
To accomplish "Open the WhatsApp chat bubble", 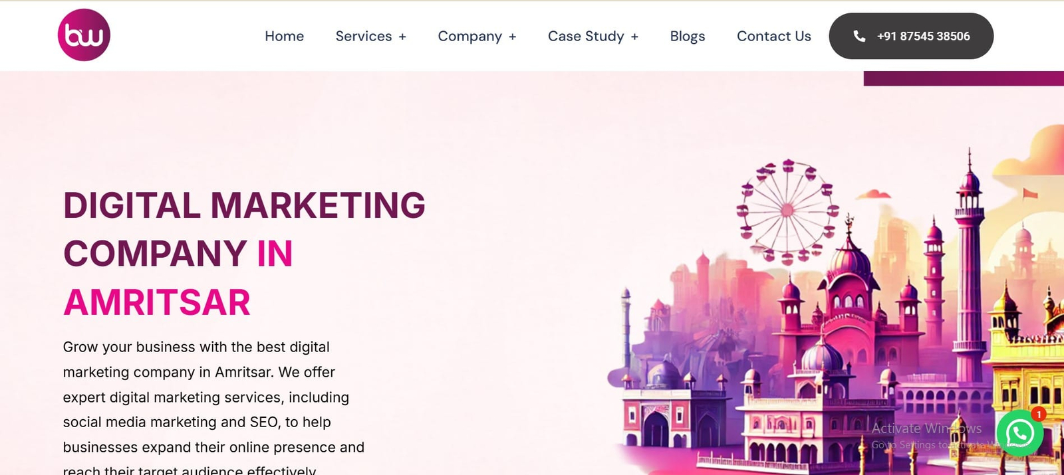I will tap(1019, 433).
